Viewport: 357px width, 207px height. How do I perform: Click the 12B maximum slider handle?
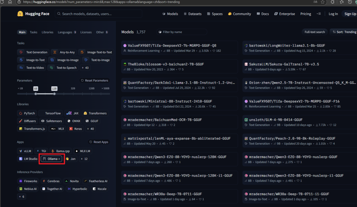pos(54,94)
